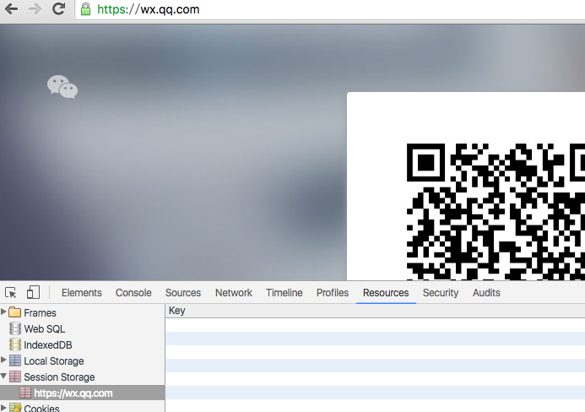Screen dimensions: 585x412
Task: Select Web SQL in the sidebar
Action: click(45, 328)
